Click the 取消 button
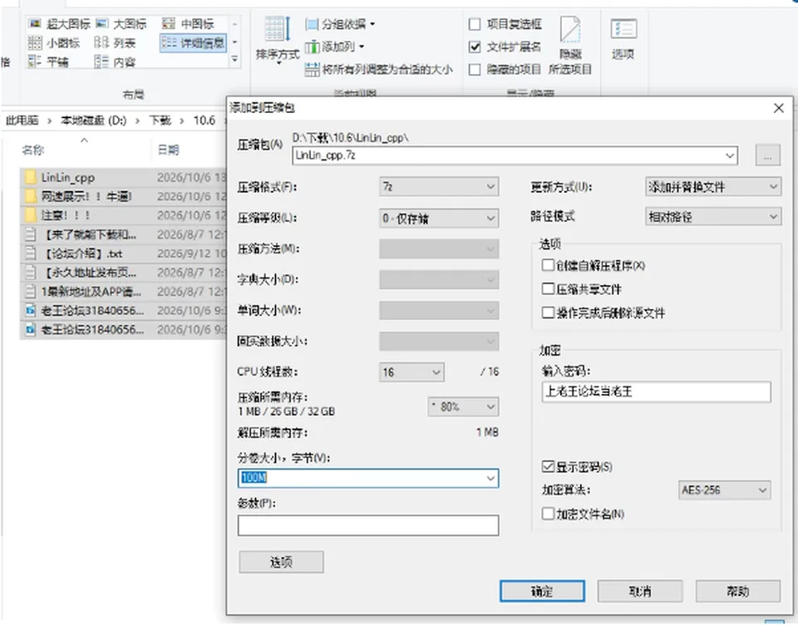798x625 pixels. click(x=640, y=591)
